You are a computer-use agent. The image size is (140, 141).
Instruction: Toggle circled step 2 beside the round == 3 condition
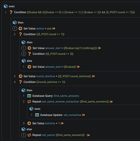pyautogui.click(x=24, y=54)
